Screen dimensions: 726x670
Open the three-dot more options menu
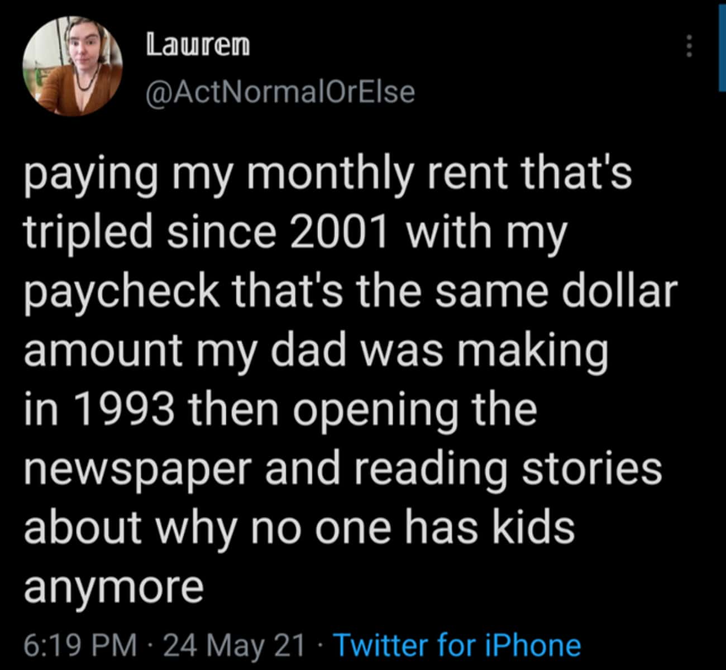click(x=689, y=46)
